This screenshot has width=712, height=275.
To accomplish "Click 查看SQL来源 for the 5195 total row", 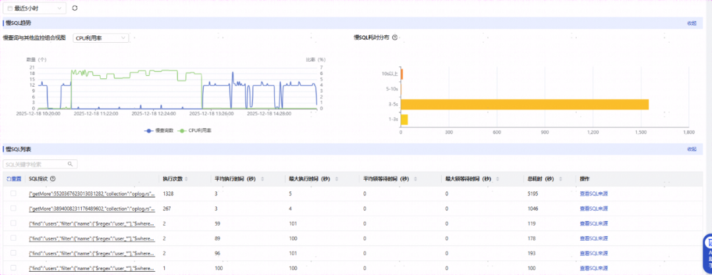I will pyautogui.click(x=594, y=194).
